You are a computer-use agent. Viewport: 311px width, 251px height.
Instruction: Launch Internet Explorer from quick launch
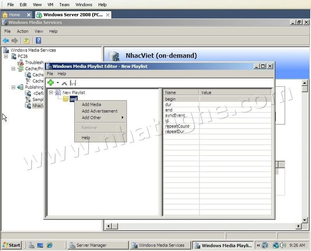pyautogui.click(x=50, y=245)
